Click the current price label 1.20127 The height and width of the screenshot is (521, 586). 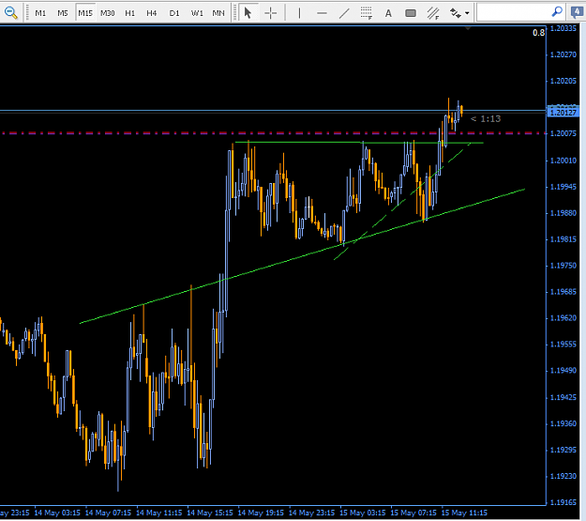pyautogui.click(x=563, y=113)
